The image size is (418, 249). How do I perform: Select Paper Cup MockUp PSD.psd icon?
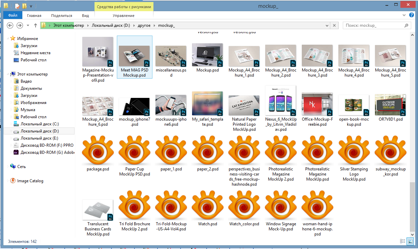tap(134, 150)
